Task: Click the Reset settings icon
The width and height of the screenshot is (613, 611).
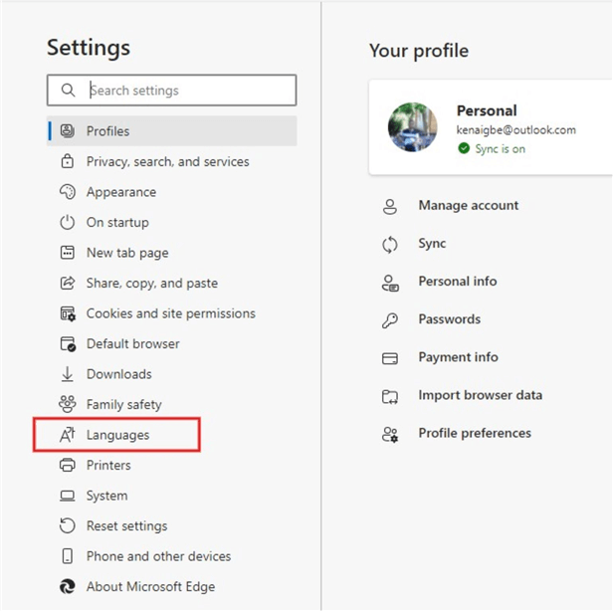Action: [x=68, y=525]
